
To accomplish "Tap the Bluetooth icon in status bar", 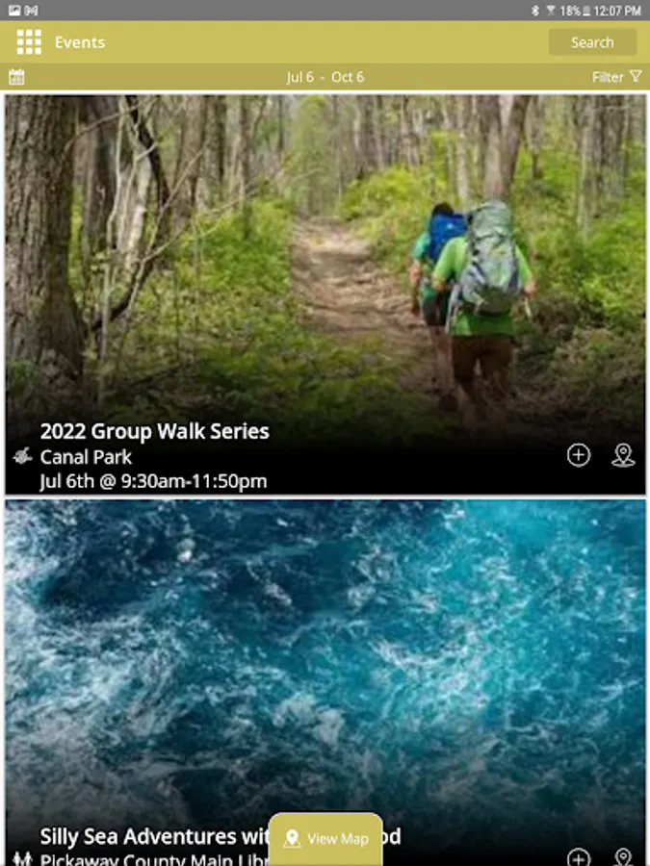I will pos(534,11).
